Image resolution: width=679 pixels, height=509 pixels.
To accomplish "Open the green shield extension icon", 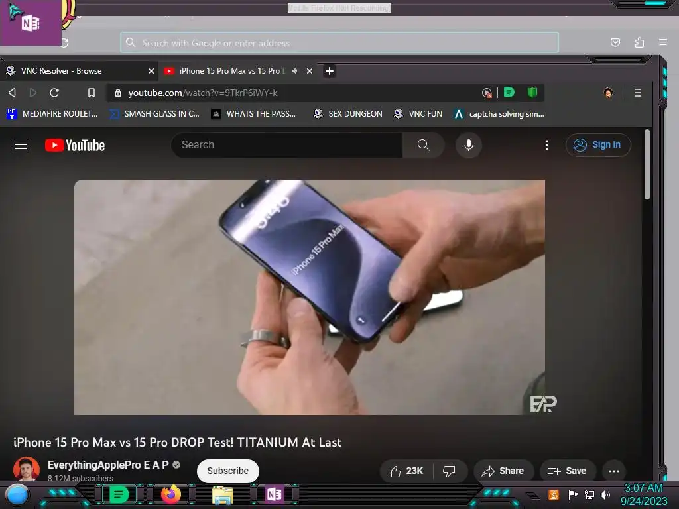I will 532,92.
